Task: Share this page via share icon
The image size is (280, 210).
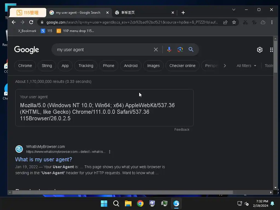Action: [225, 22]
